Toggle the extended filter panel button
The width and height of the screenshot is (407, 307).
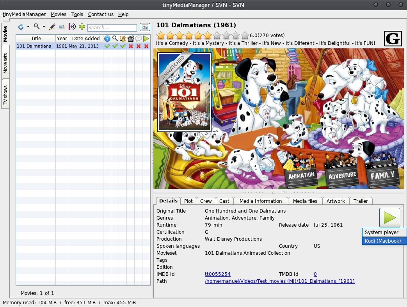point(145,27)
